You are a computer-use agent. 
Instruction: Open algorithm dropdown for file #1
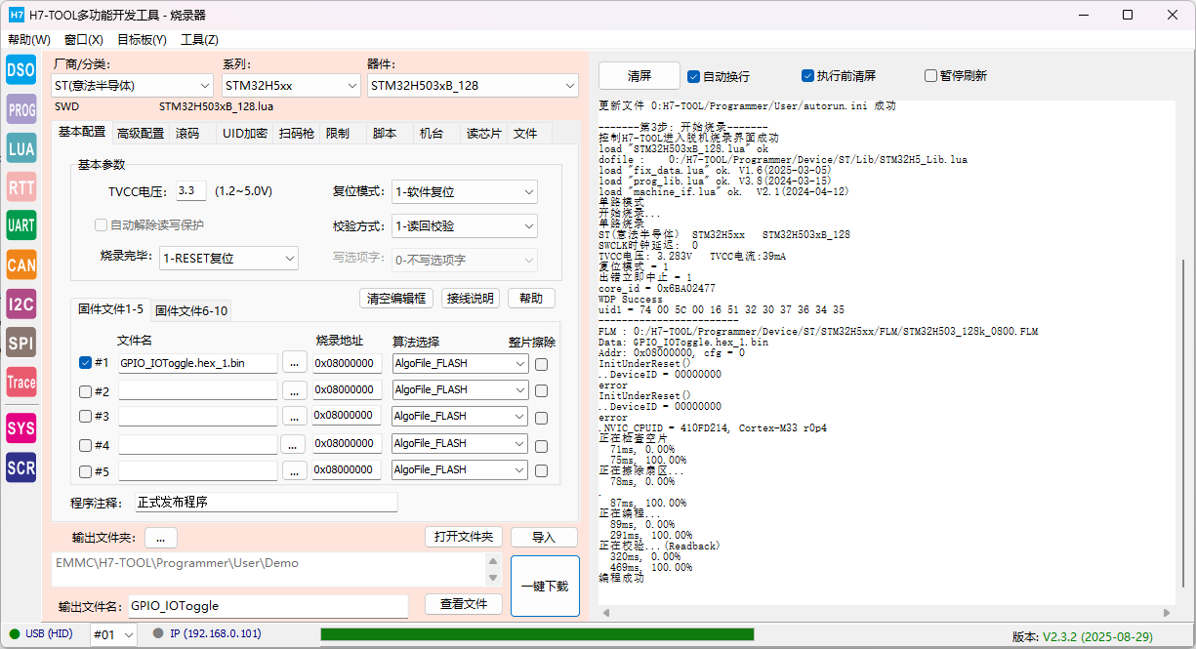click(460, 363)
